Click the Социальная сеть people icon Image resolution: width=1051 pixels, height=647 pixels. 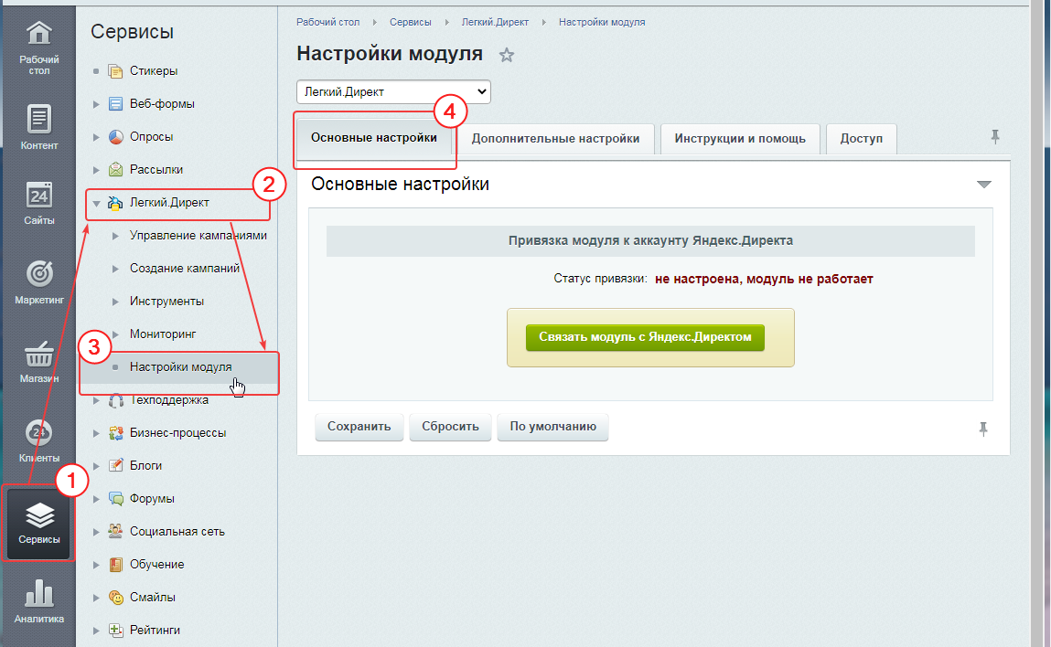[115, 531]
